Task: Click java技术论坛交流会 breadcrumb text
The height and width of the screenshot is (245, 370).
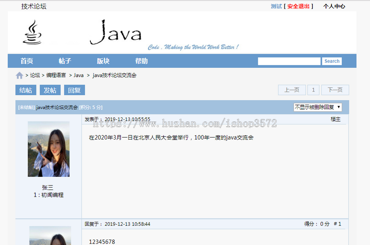Action: click(114, 75)
